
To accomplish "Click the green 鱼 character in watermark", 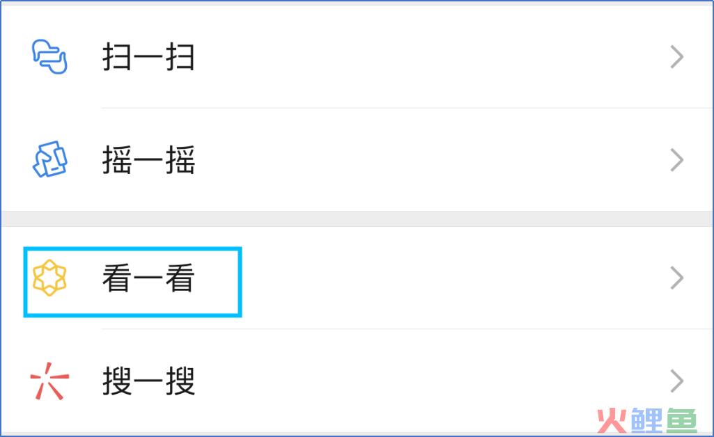I will (x=682, y=420).
